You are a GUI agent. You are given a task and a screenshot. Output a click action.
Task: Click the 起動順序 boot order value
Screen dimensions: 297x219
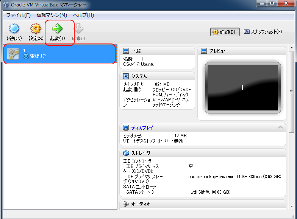(171, 92)
